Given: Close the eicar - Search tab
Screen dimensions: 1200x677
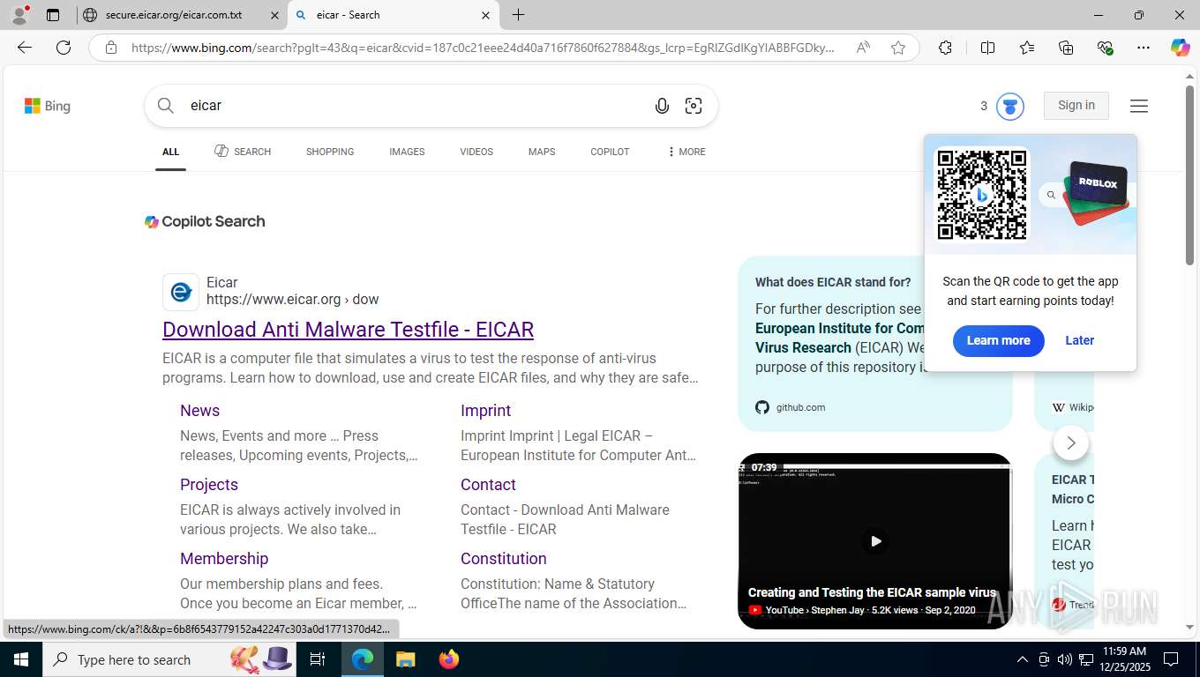Looking at the screenshot, I should 485,15.
